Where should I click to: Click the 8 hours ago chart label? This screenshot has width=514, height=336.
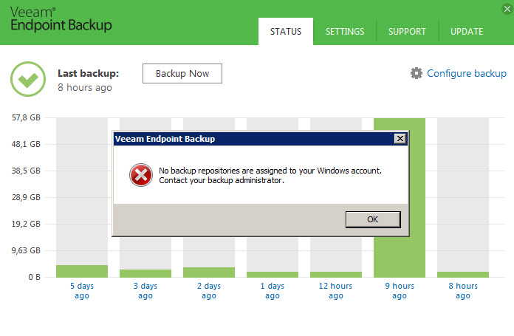(x=463, y=291)
